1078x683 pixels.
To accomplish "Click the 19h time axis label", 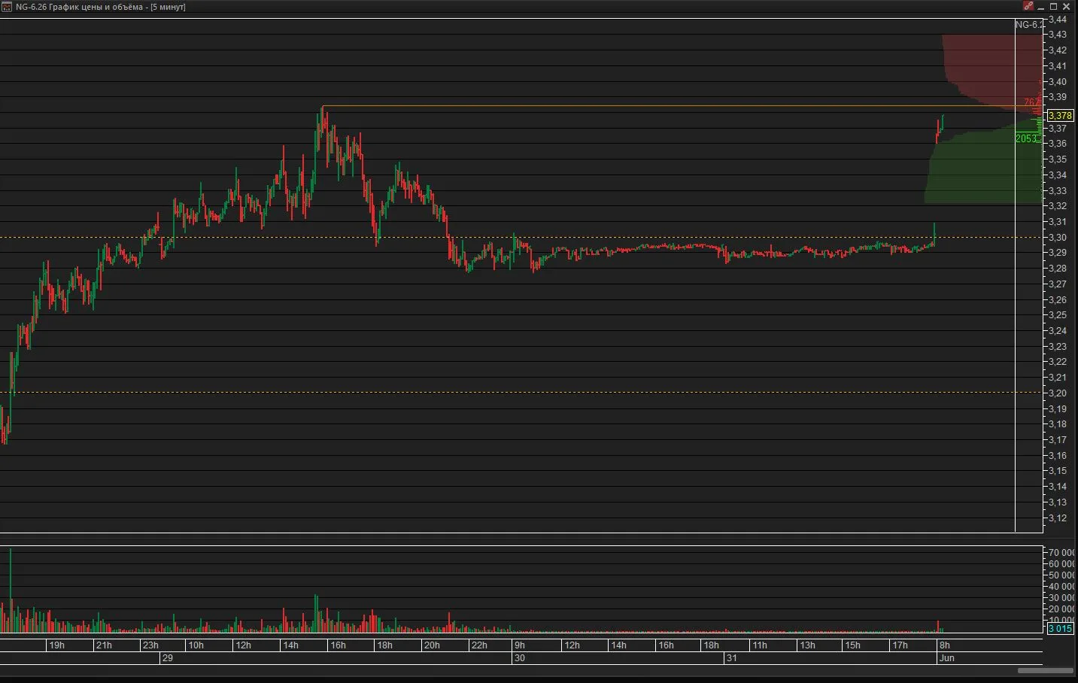I will [x=57, y=645].
